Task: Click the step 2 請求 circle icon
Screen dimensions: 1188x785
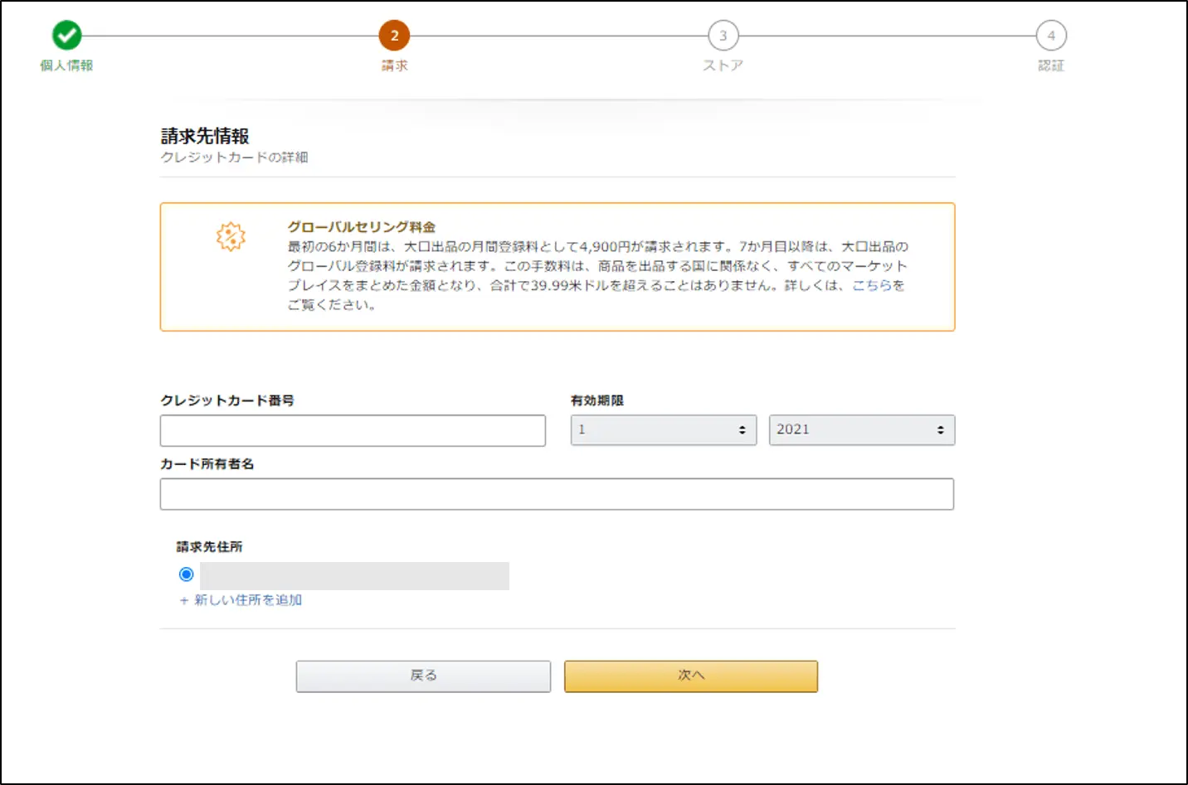Action: pos(394,36)
